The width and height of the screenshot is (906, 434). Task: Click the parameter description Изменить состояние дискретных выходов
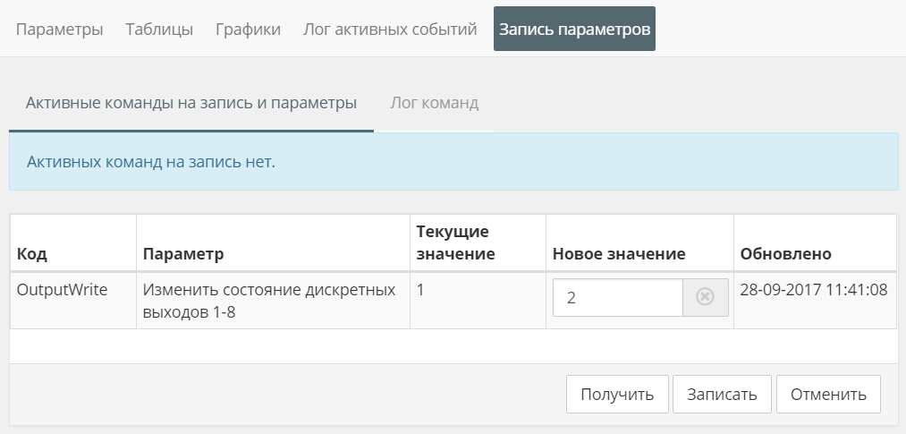click(268, 299)
